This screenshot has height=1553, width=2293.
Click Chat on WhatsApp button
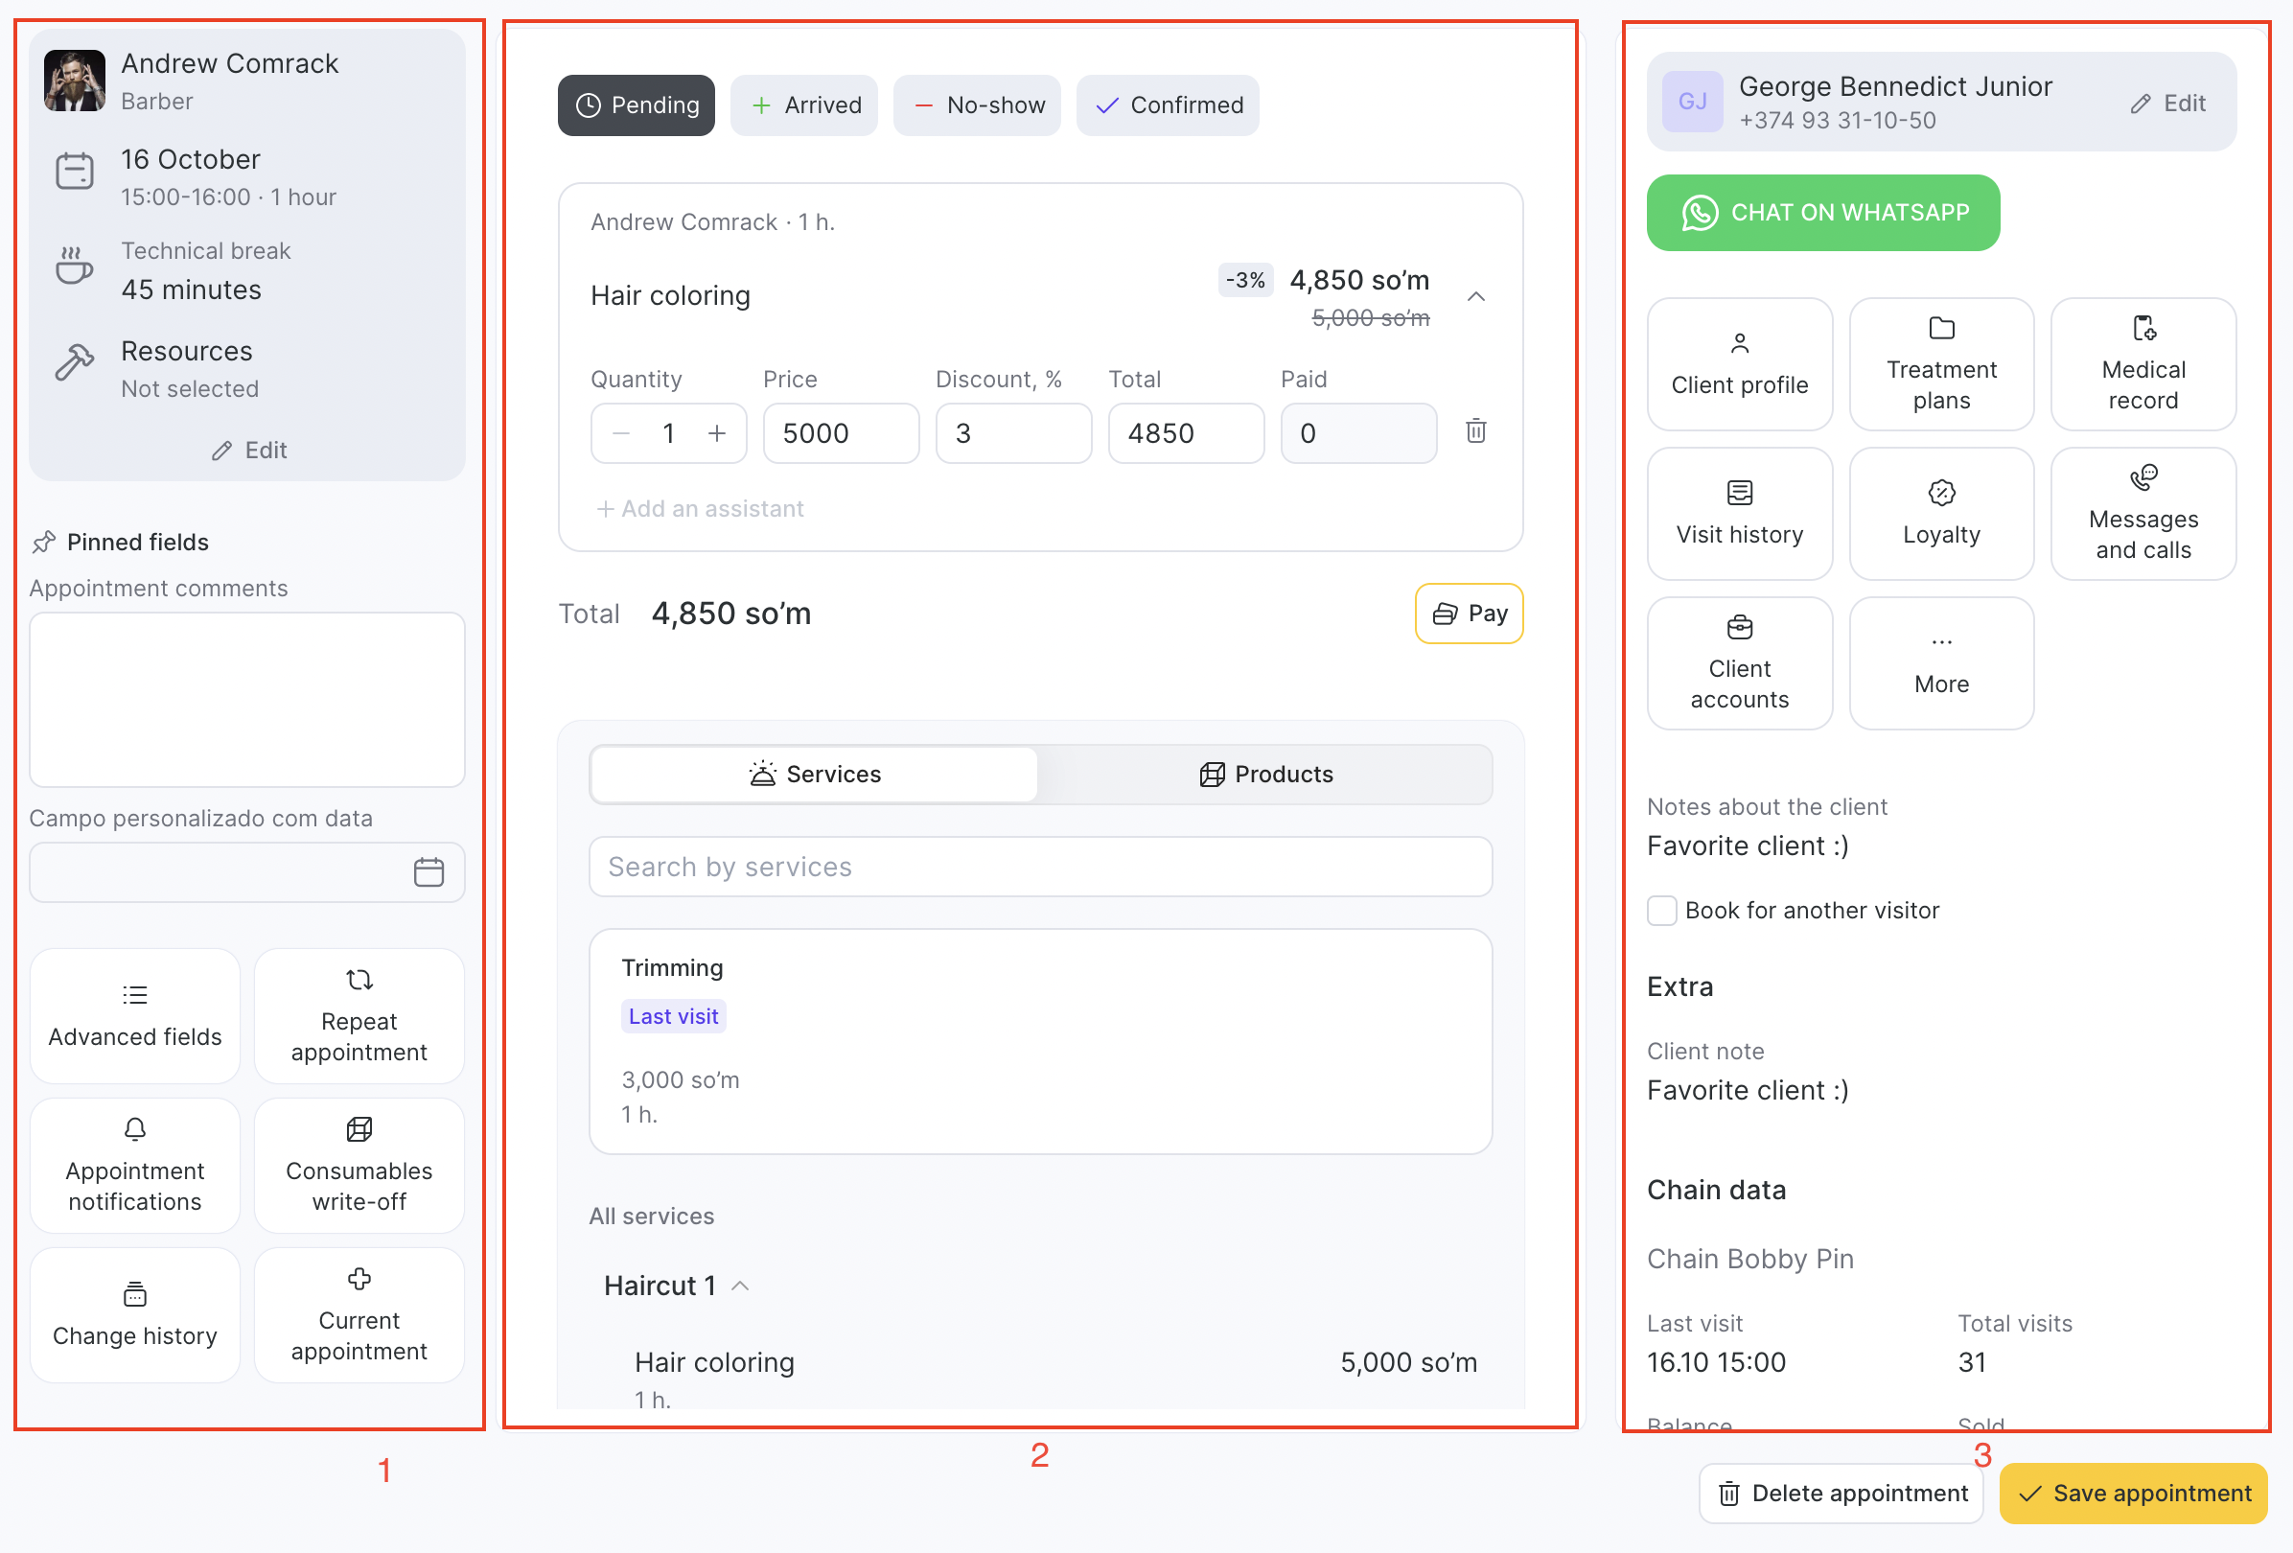click(1822, 213)
